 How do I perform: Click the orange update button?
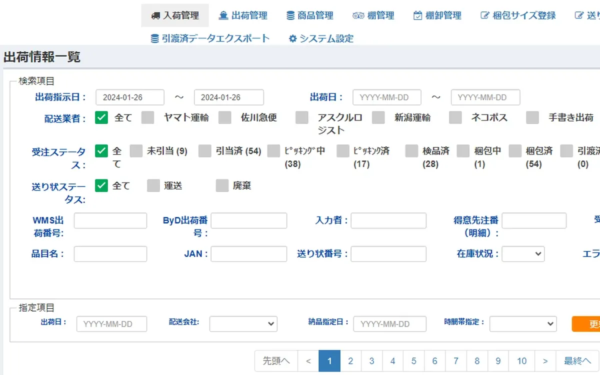tap(586, 324)
